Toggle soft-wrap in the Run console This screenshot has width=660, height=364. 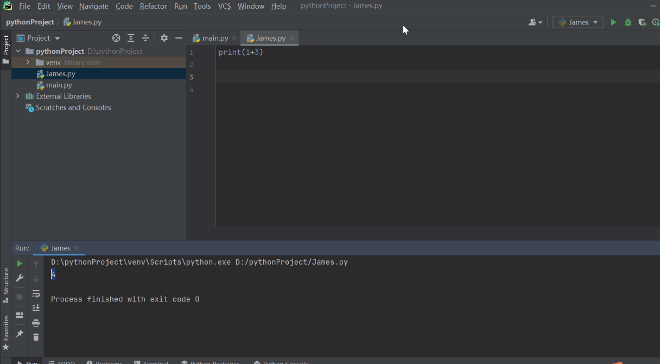[x=36, y=294]
